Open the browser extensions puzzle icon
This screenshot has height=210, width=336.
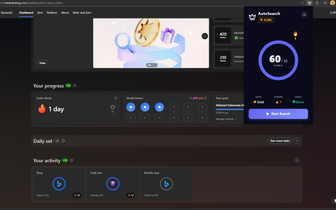pos(317,3)
